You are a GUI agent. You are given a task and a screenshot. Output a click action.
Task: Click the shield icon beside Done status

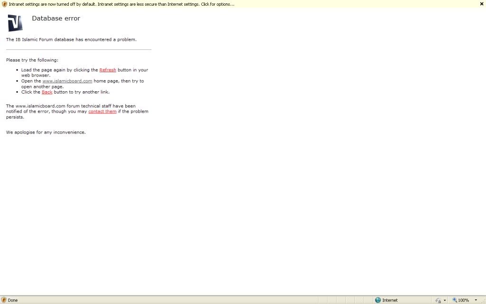point(4,300)
